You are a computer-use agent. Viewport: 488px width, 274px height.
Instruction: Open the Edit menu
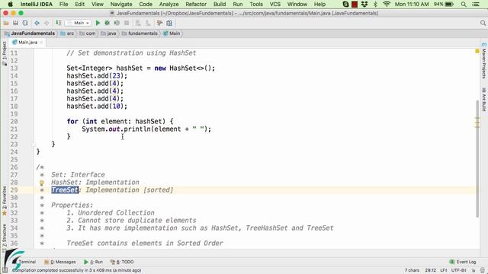point(79,4)
